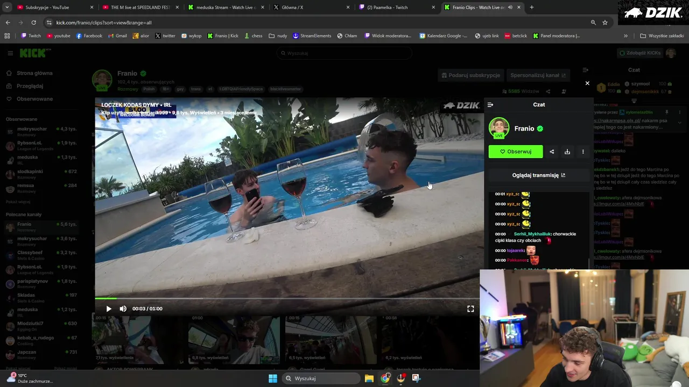
Task: Open Windows Start menu
Action: click(x=273, y=378)
